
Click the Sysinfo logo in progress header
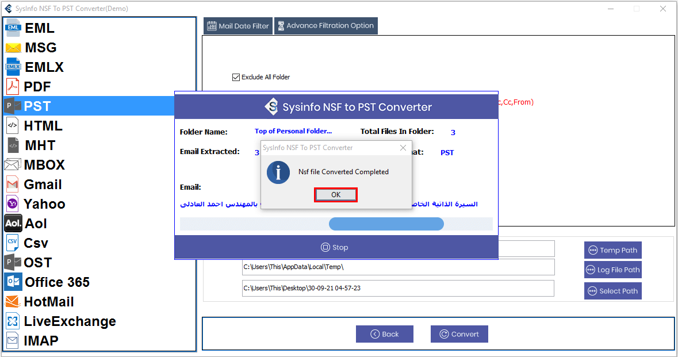click(271, 107)
